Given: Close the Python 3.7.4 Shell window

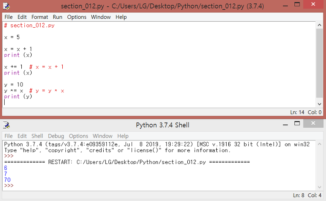Looking at the screenshot, I should pos(313,123).
